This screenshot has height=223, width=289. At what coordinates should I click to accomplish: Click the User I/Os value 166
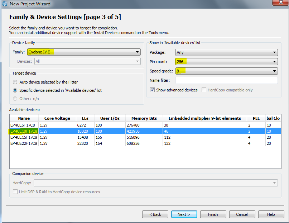(x=99, y=137)
